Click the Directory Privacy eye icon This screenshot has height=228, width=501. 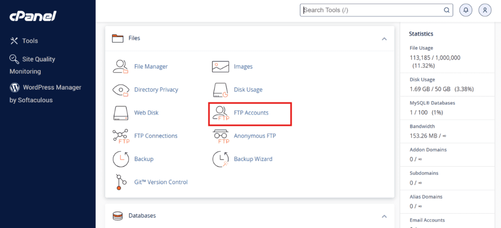pyautogui.click(x=121, y=90)
